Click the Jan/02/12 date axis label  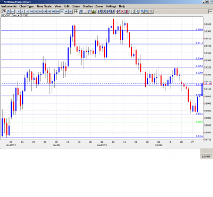pyautogui.click(x=102, y=145)
